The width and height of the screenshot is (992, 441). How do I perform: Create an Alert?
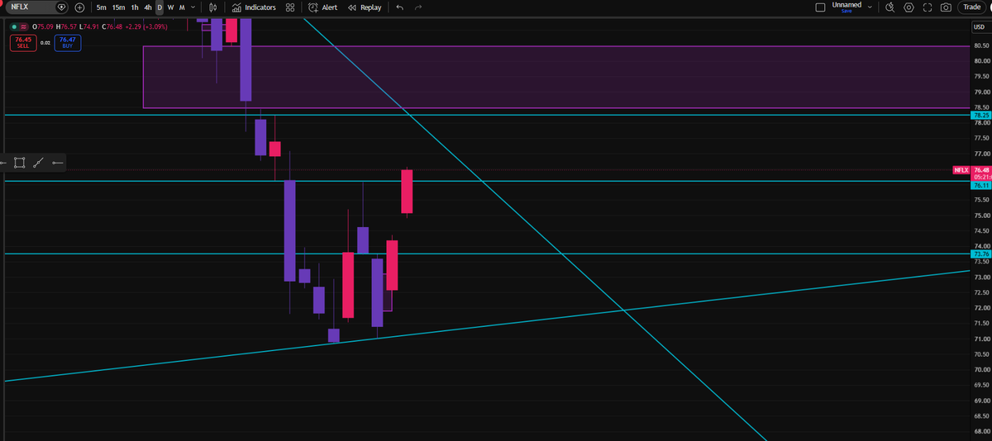(x=323, y=7)
